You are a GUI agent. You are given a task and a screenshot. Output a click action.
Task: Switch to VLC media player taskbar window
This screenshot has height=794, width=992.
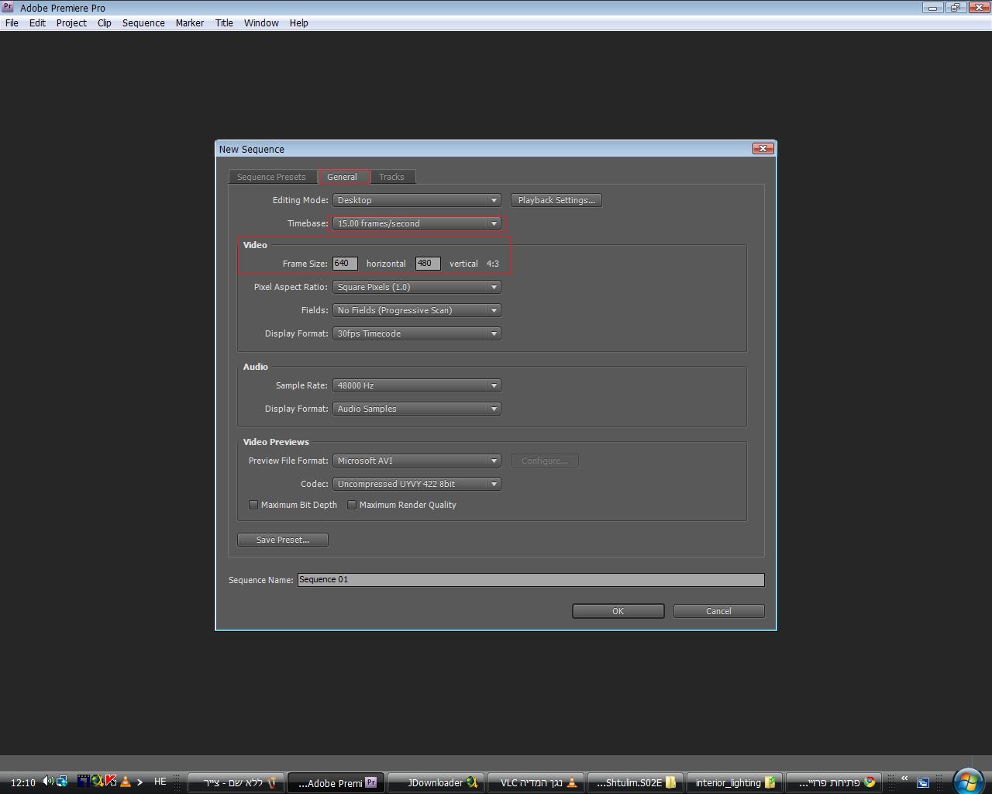pos(536,782)
